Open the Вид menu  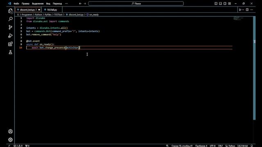(x=48, y=4)
